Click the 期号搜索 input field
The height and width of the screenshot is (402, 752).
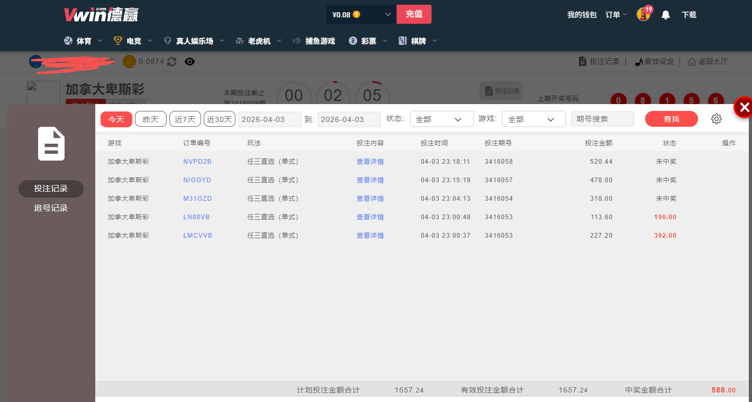coord(602,119)
